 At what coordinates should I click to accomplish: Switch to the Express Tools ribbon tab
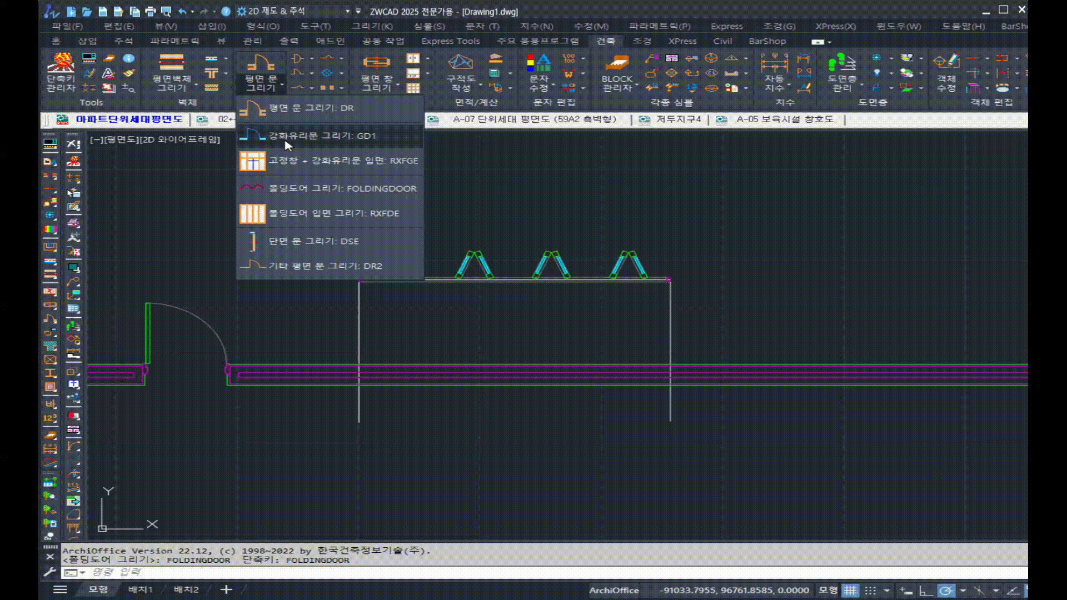click(x=450, y=41)
